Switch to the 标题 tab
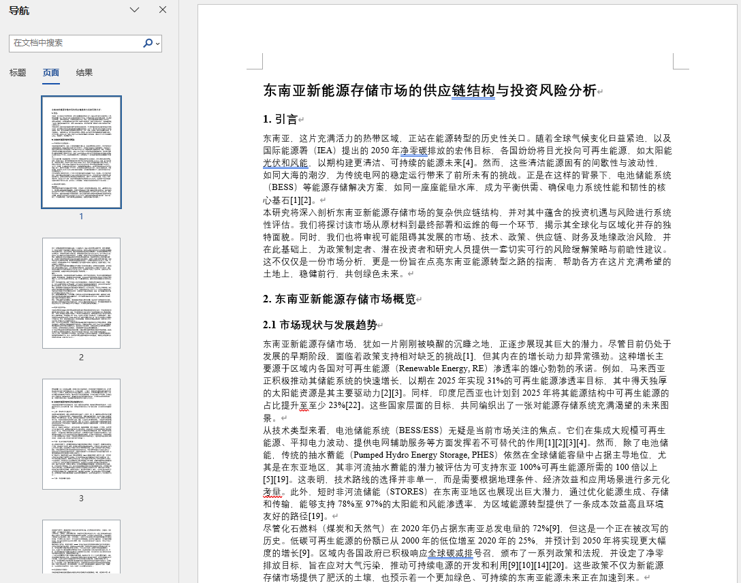The height and width of the screenshot is (583, 741). pyautogui.click(x=18, y=73)
